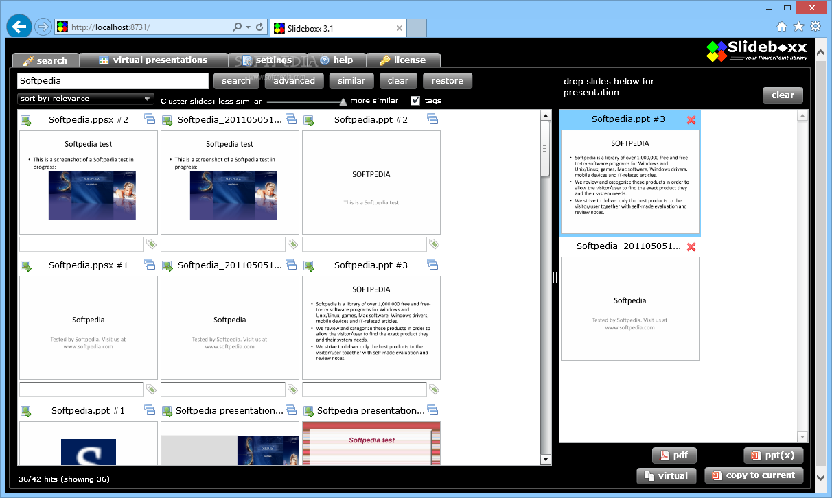Viewport: 832px width, 498px height.
Task: Open the help tab
Action: (x=336, y=60)
